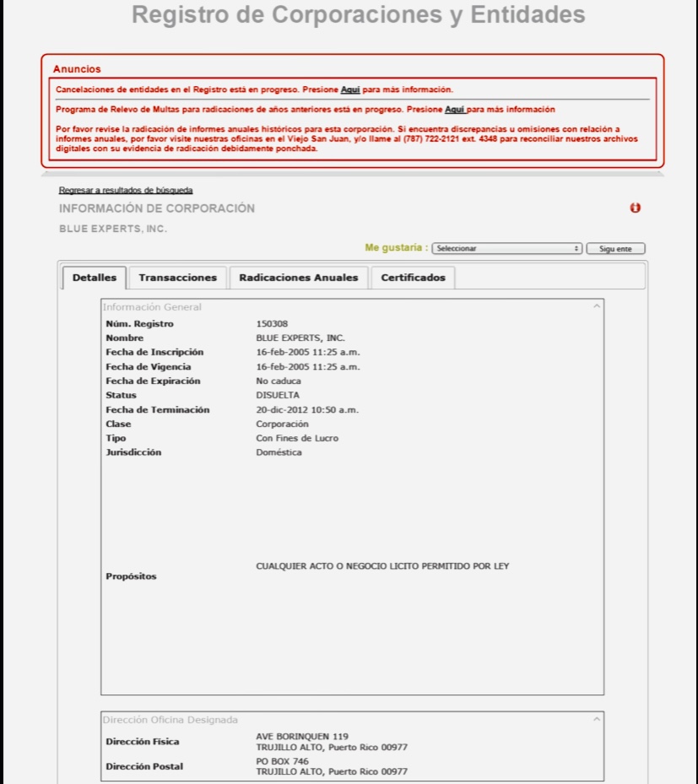
Task: Open the 'Aquí' link about entity cancellations
Action: (x=350, y=89)
